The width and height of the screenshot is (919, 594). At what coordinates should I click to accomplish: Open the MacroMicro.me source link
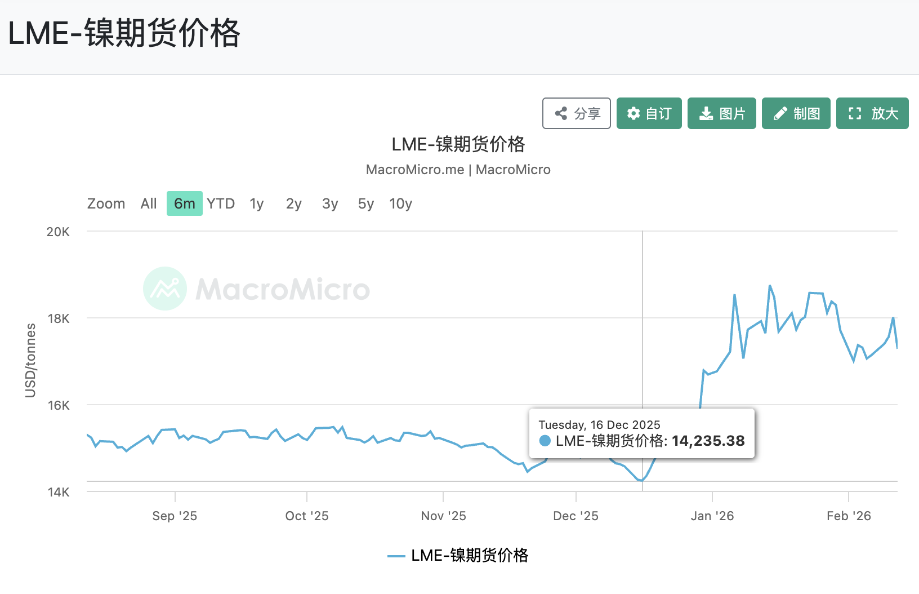coord(415,170)
